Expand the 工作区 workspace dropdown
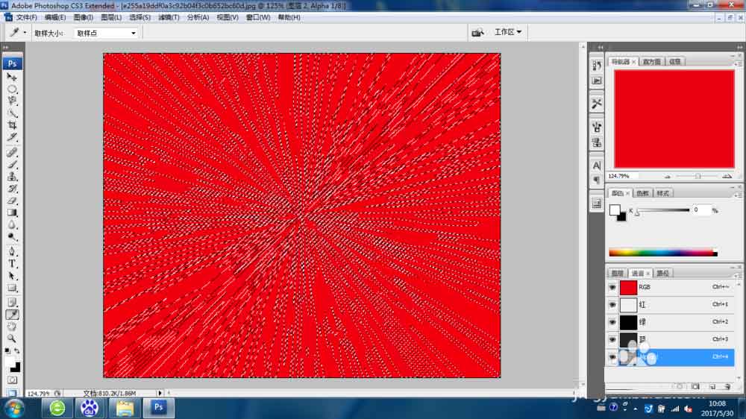Screen dimensions: 746x419 (x=508, y=32)
